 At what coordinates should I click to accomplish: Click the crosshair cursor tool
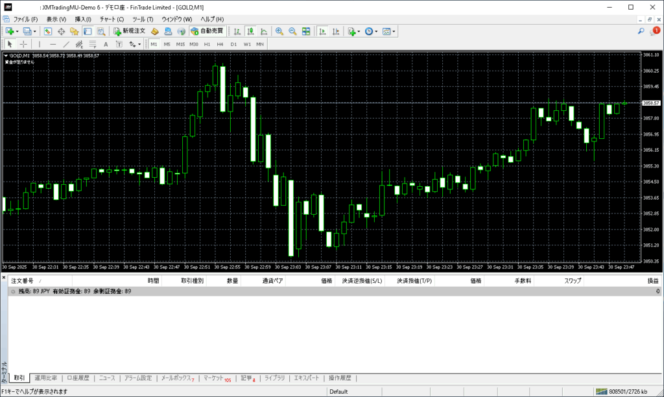coord(23,44)
